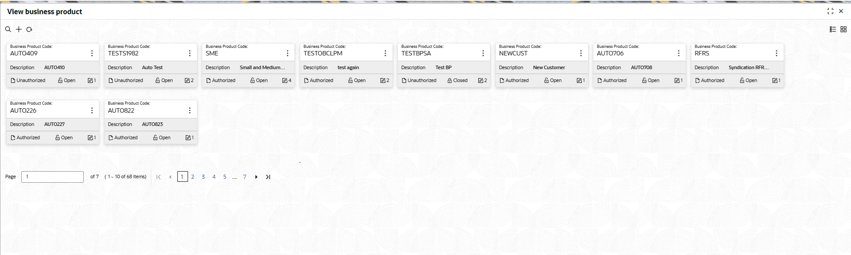Click the modification count icon on AUTO822
Image resolution: width=851 pixels, height=255 pixels.
click(188, 138)
